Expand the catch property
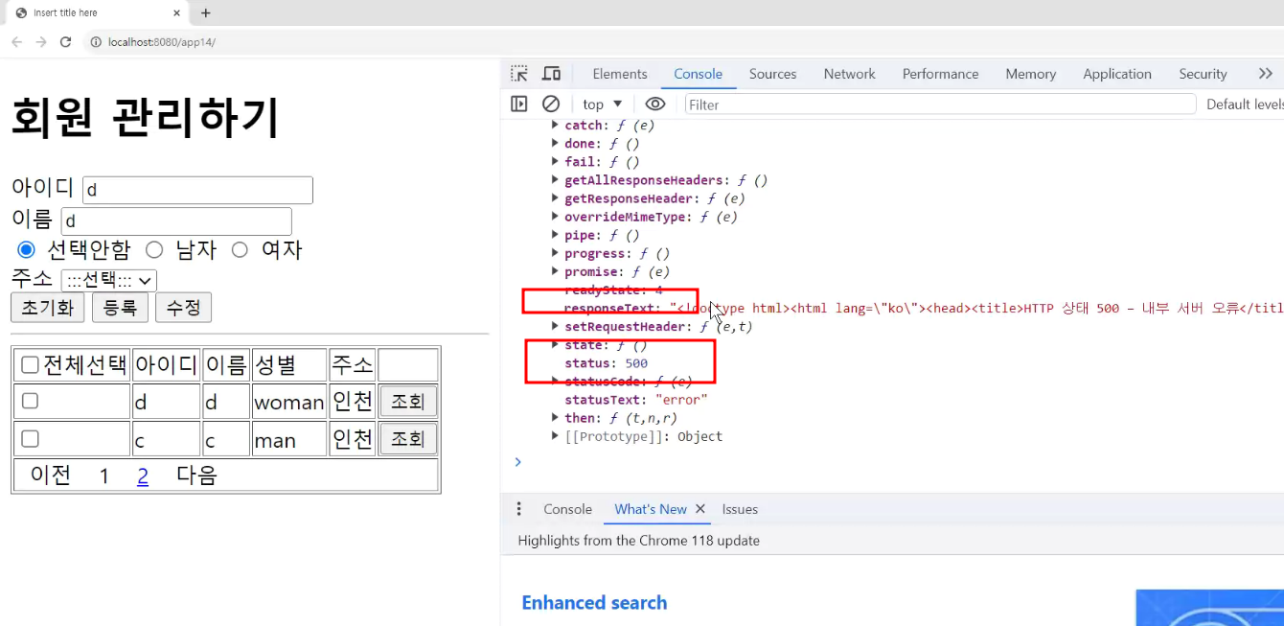1284x626 pixels. click(555, 126)
